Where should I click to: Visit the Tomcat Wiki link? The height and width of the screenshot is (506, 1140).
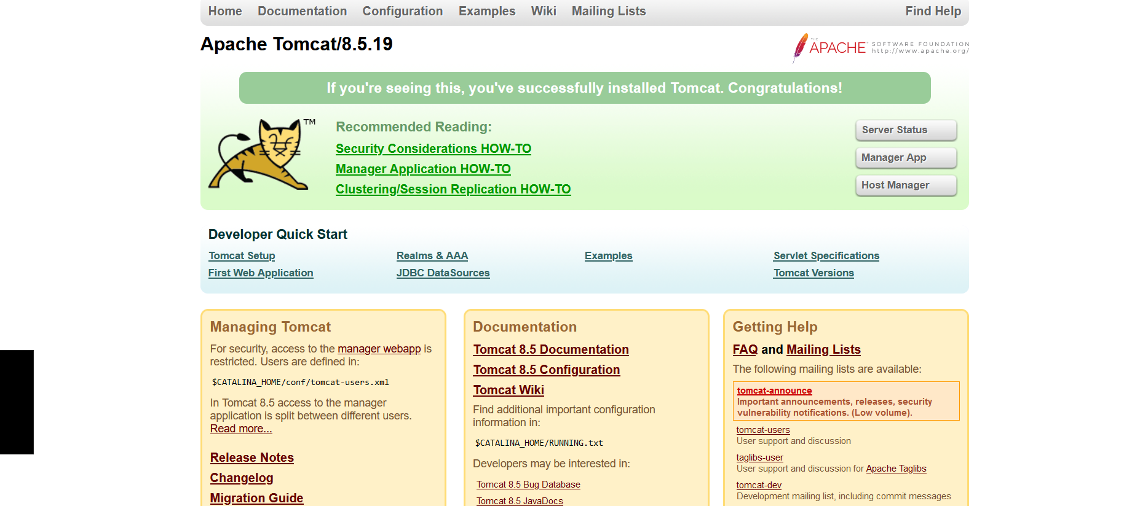[x=509, y=390]
